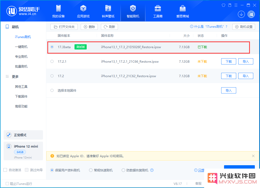This screenshot has width=260, height=188.
Task: Open 我的设备 device section
Action: tap(58, 11)
